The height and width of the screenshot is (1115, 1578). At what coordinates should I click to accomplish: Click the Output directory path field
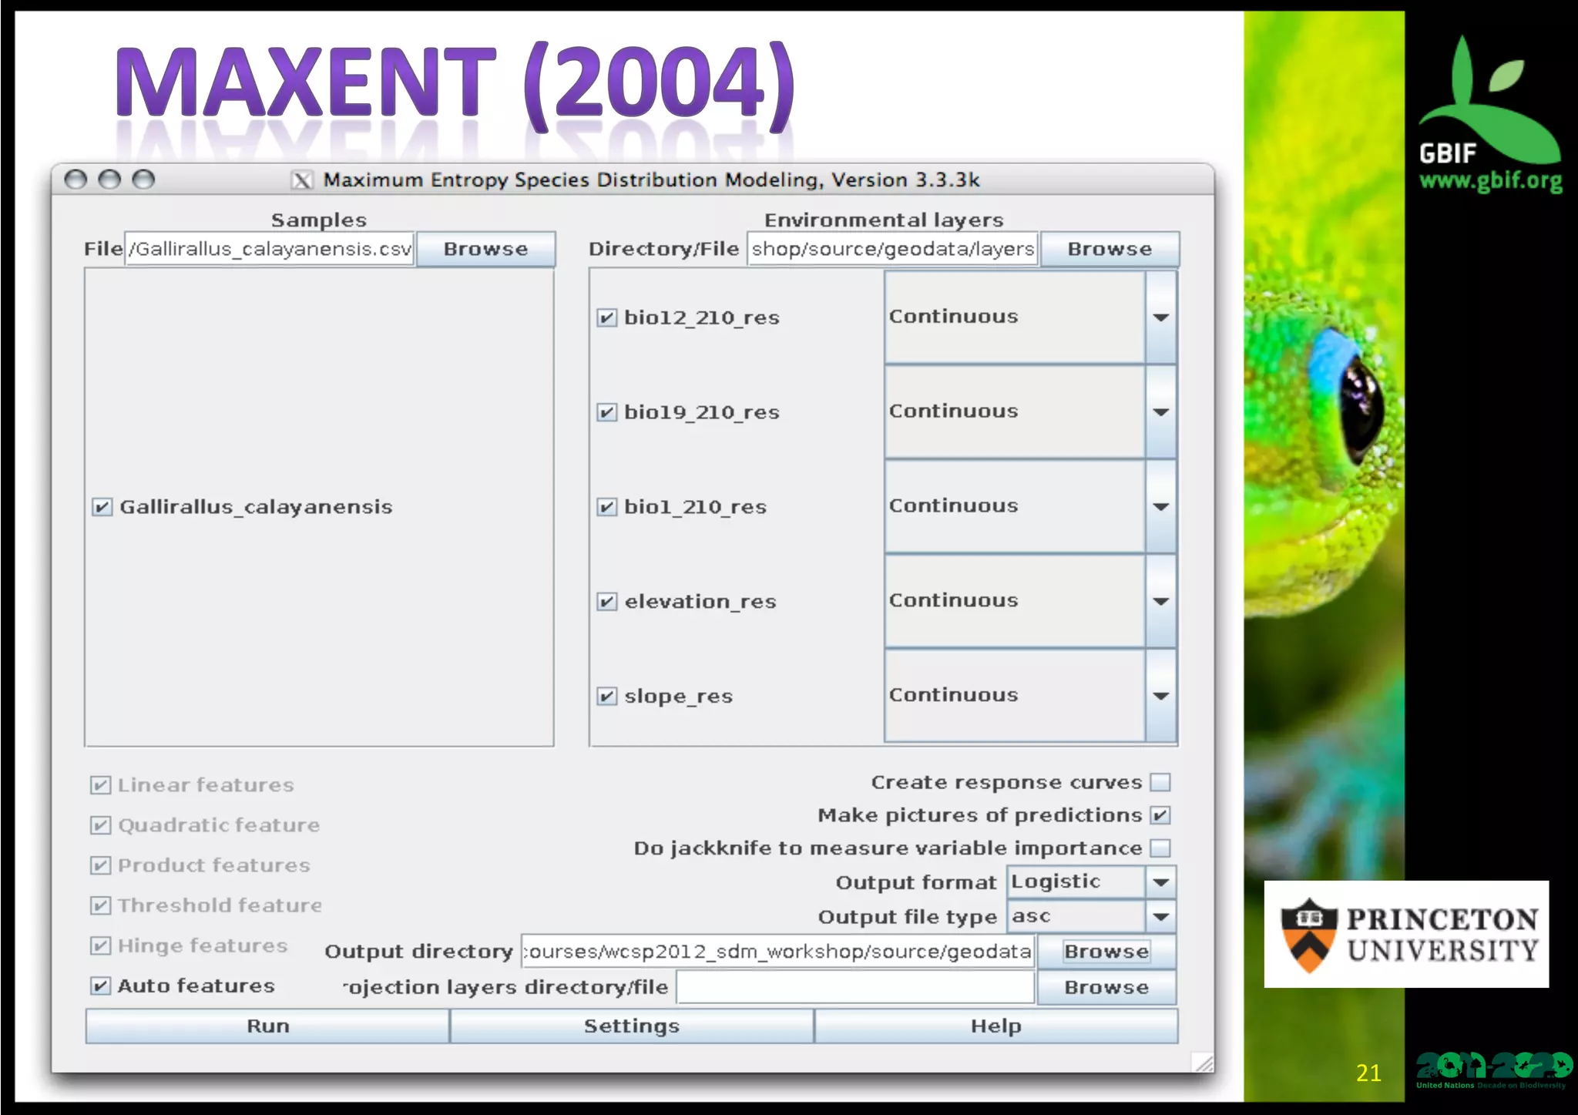point(778,952)
